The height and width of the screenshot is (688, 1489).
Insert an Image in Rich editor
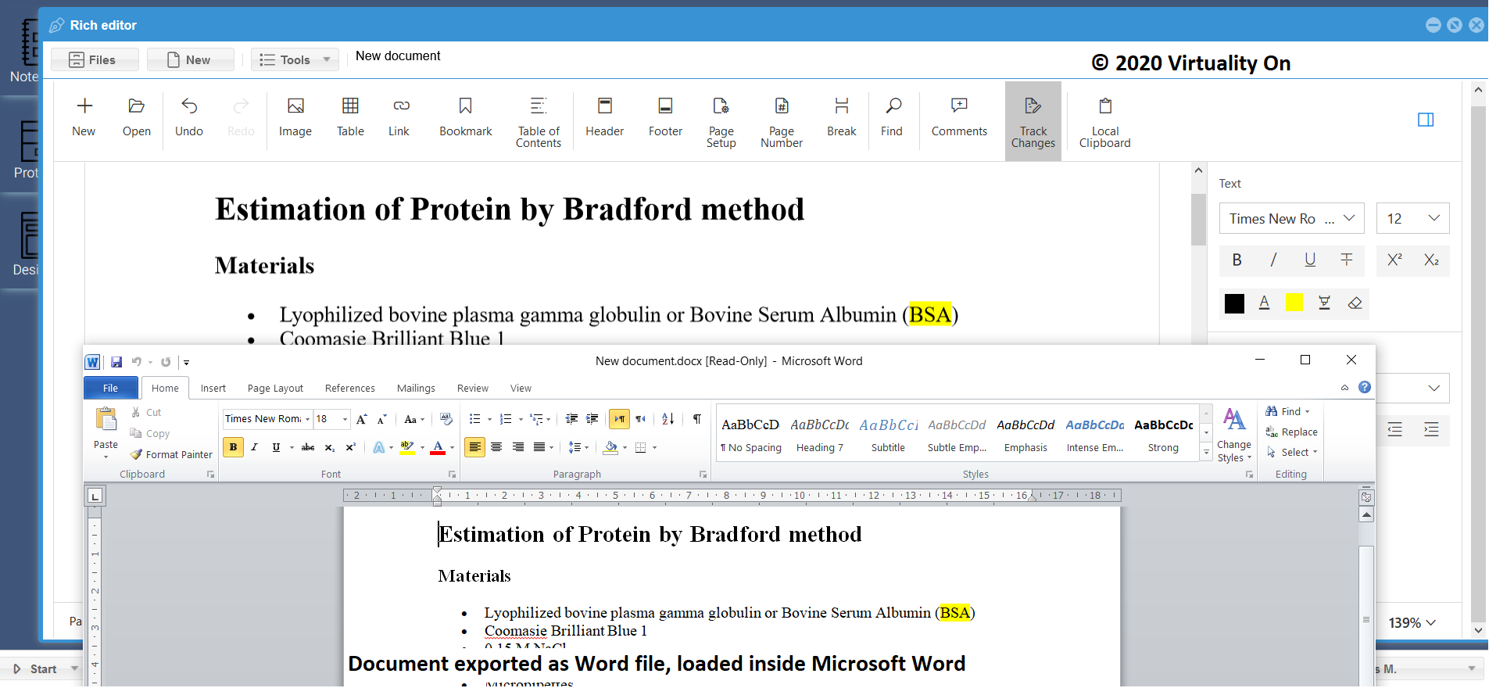[x=295, y=118]
